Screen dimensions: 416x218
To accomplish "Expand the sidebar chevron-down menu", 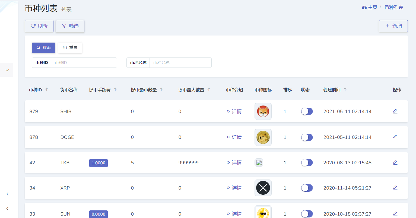I will 7,70.
